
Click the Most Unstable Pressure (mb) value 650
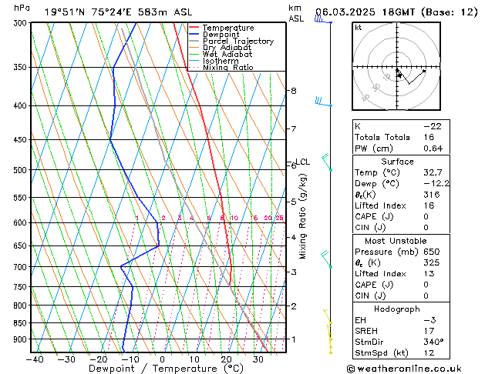[432, 252]
